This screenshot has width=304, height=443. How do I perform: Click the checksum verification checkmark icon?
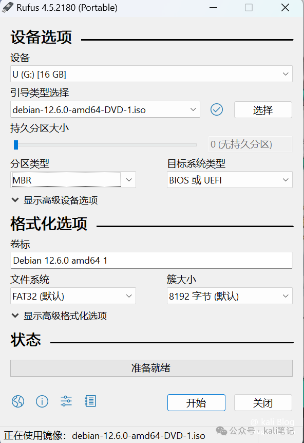[x=217, y=109]
